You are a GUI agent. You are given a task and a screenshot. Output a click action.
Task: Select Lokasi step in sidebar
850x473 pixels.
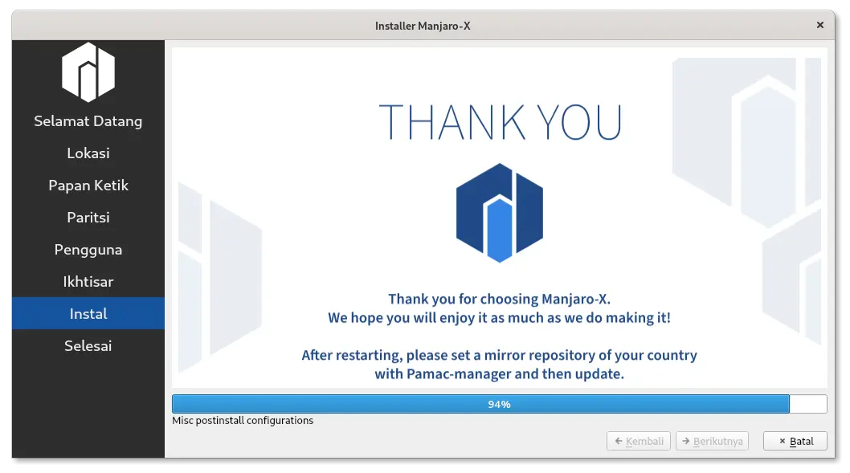(88, 153)
